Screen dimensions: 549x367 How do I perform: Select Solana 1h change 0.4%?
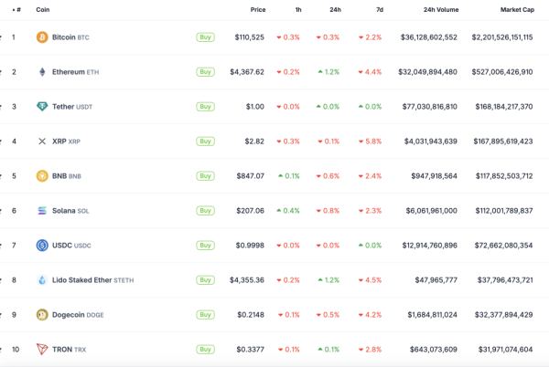point(288,211)
